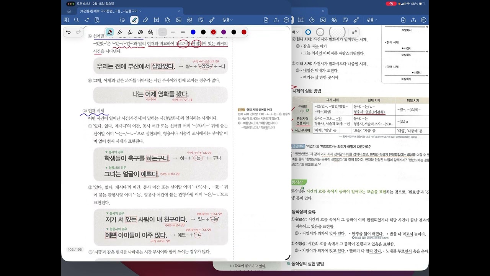
Task: Tap the (2) 현재 시제 heading
Action: 93,111
